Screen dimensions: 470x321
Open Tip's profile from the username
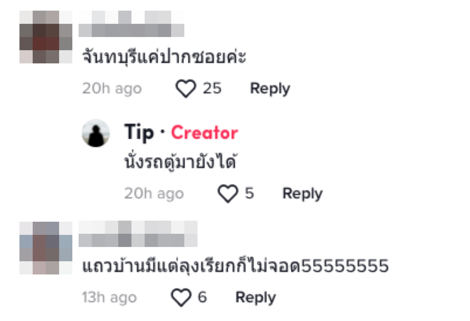139,132
